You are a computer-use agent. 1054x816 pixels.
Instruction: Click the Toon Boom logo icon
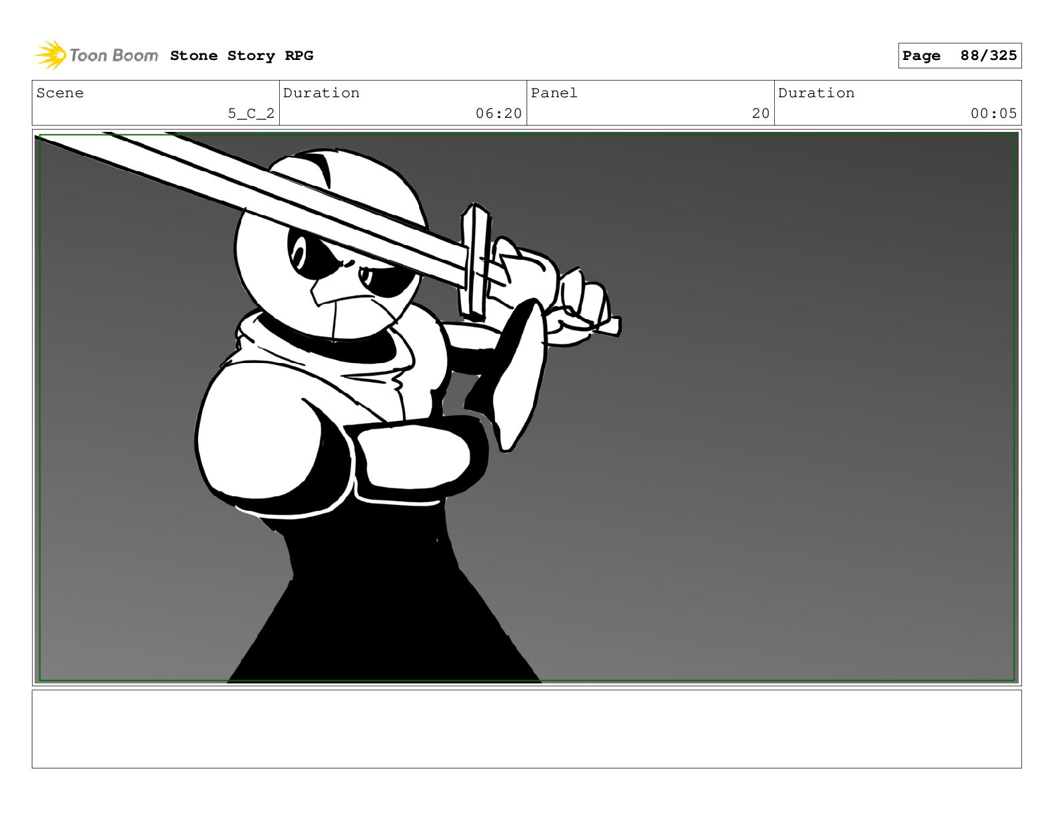[51, 55]
